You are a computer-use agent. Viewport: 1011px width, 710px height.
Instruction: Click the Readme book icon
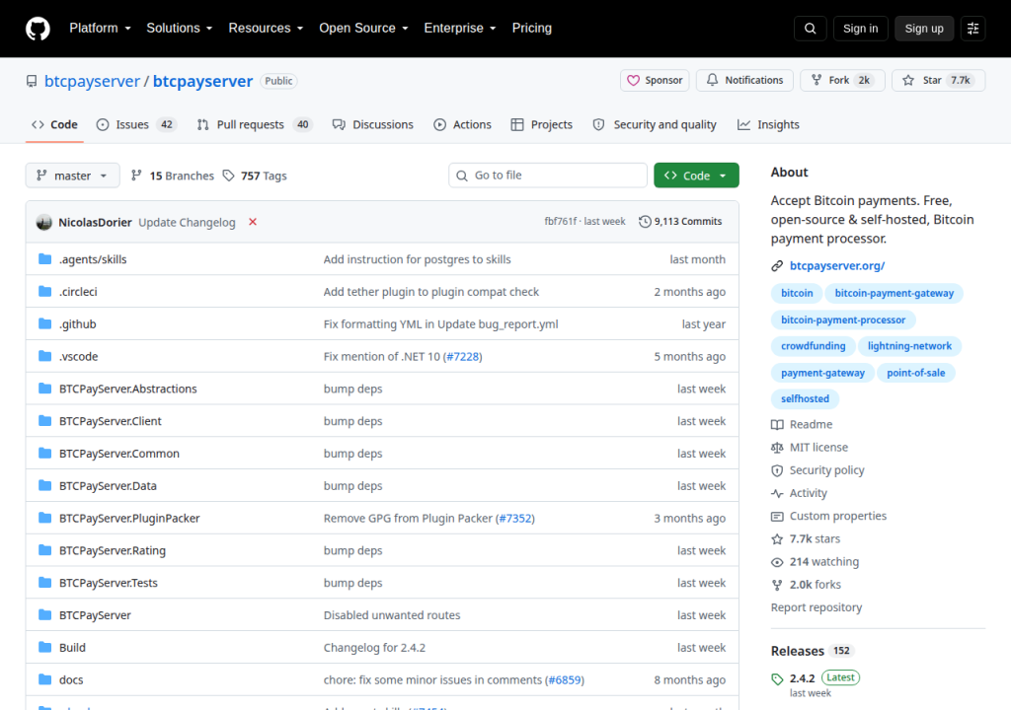coord(777,425)
